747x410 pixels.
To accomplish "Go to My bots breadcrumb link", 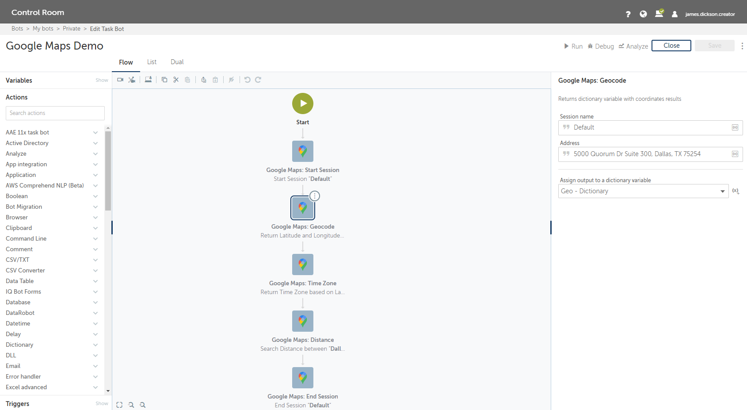I will click(x=43, y=28).
